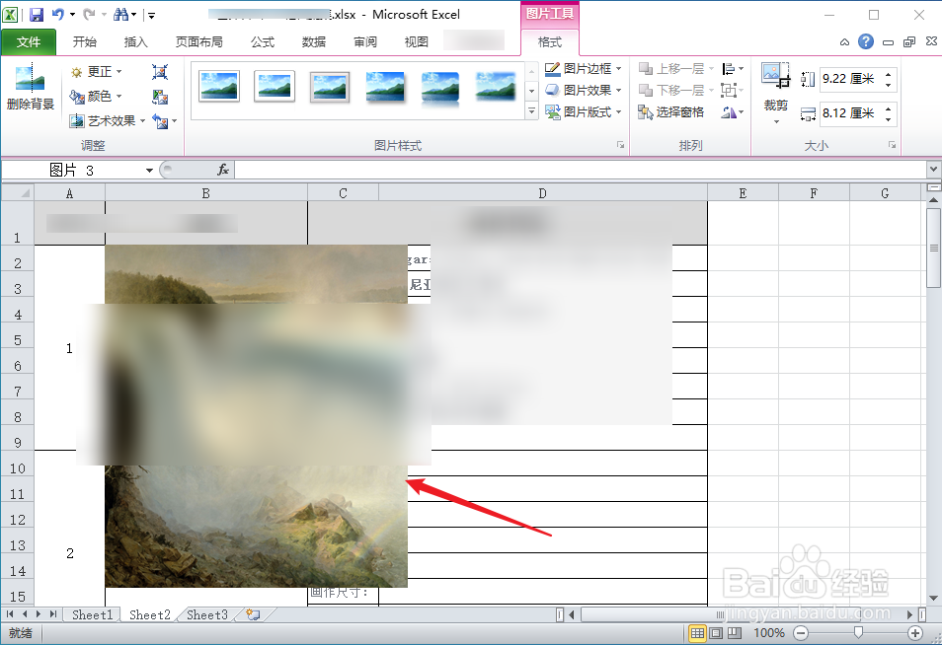Click the Compress Pictures icon
The image size is (942, 645).
pyautogui.click(x=160, y=72)
